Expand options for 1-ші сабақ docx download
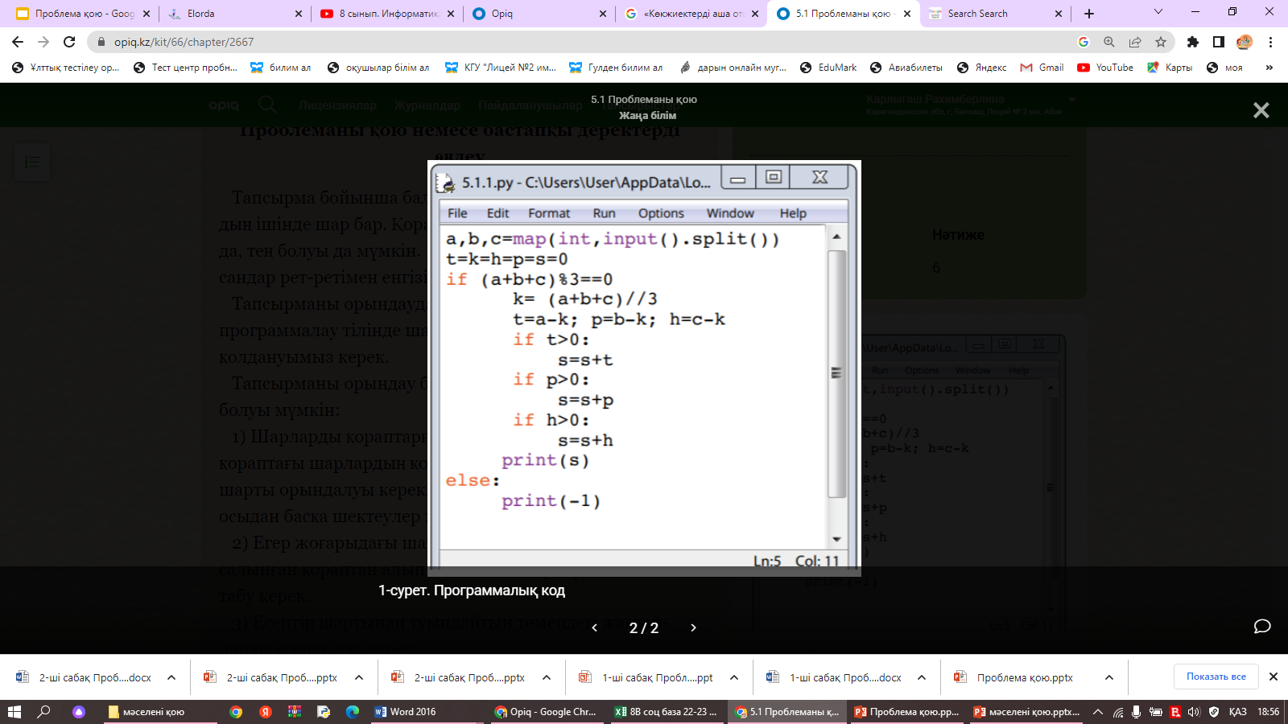 coord(922,677)
